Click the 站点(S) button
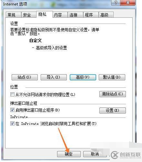The width and height of the screenshot is (142, 162). 25,77
